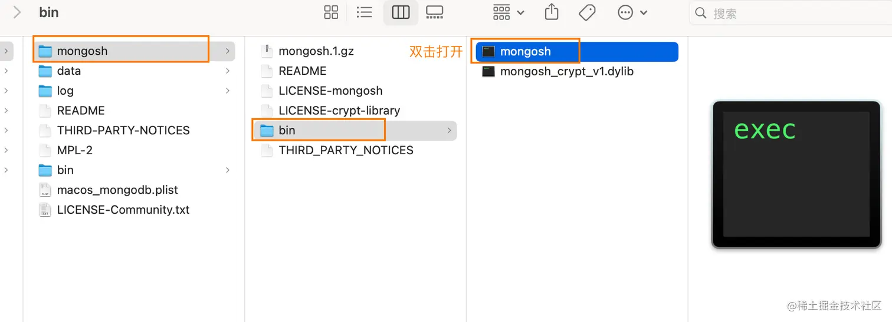Select bin folder in first column
This screenshot has width=892, height=322.
pos(135,170)
